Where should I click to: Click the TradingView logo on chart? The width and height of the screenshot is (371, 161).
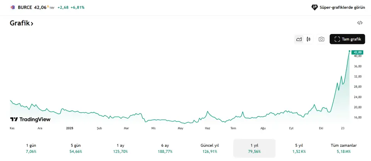coord(30,119)
